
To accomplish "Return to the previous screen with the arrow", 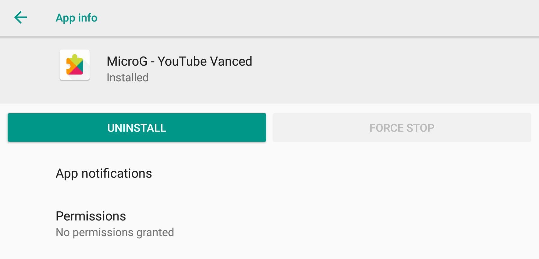I will point(21,17).
